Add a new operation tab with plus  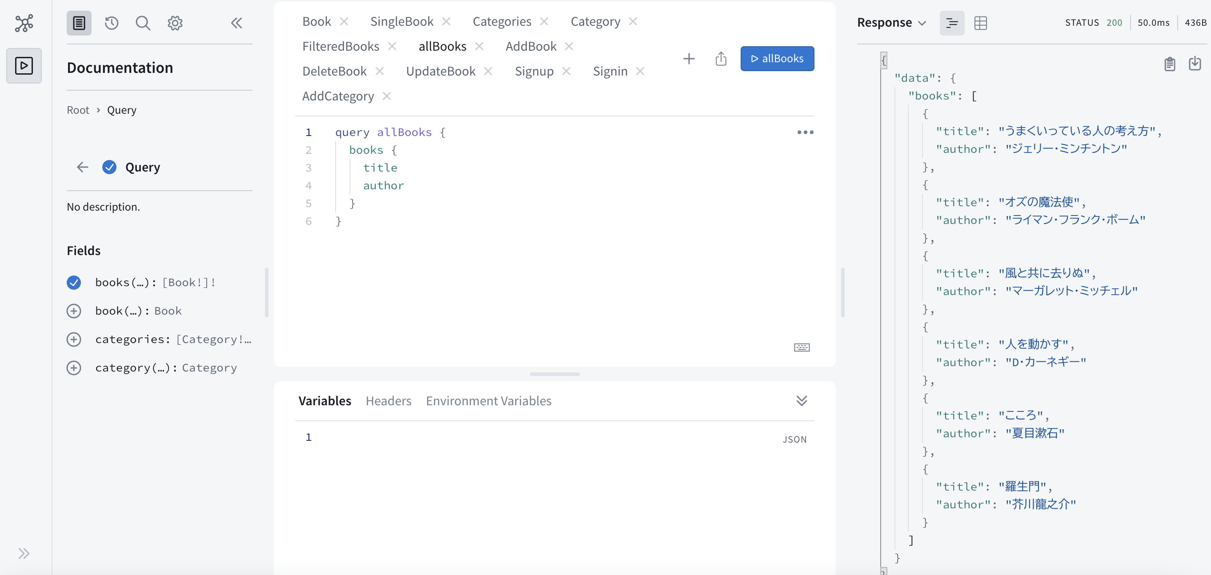tap(689, 59)
